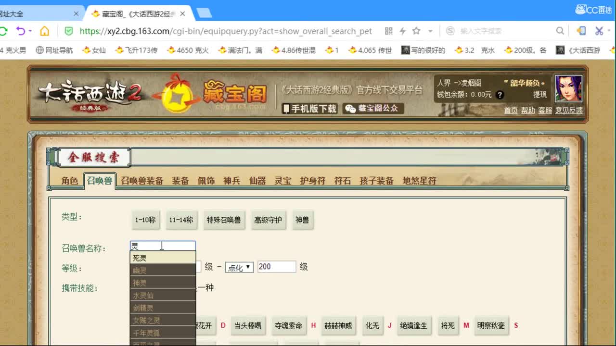Bookmark this page with the star icon
Screen dimensions: 616x346
pos(417,31)
